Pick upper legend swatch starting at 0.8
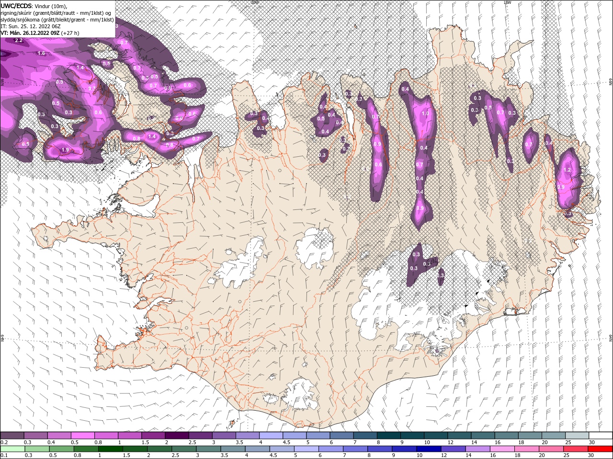Viewport: 613px width, 459px height. [106, 435]
